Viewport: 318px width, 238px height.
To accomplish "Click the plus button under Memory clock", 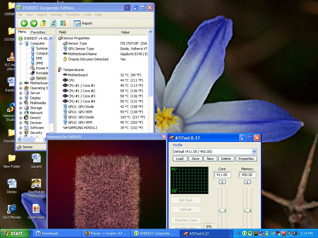I will tap(247, 182).
